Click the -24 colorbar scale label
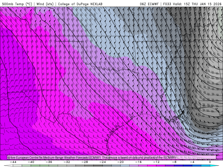Screen dimensions: 223x167 click(103, 162)
